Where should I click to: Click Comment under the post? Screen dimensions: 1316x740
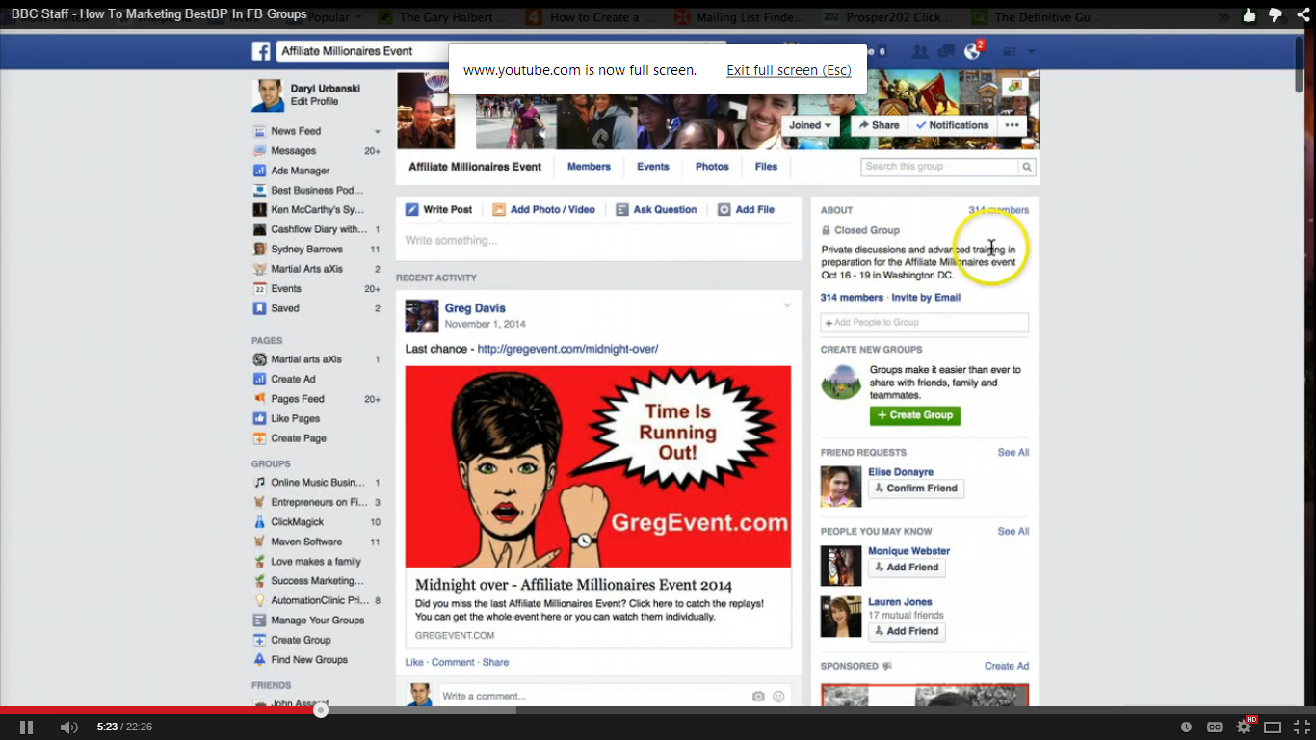pyautogui.click(x=453, y=662)
